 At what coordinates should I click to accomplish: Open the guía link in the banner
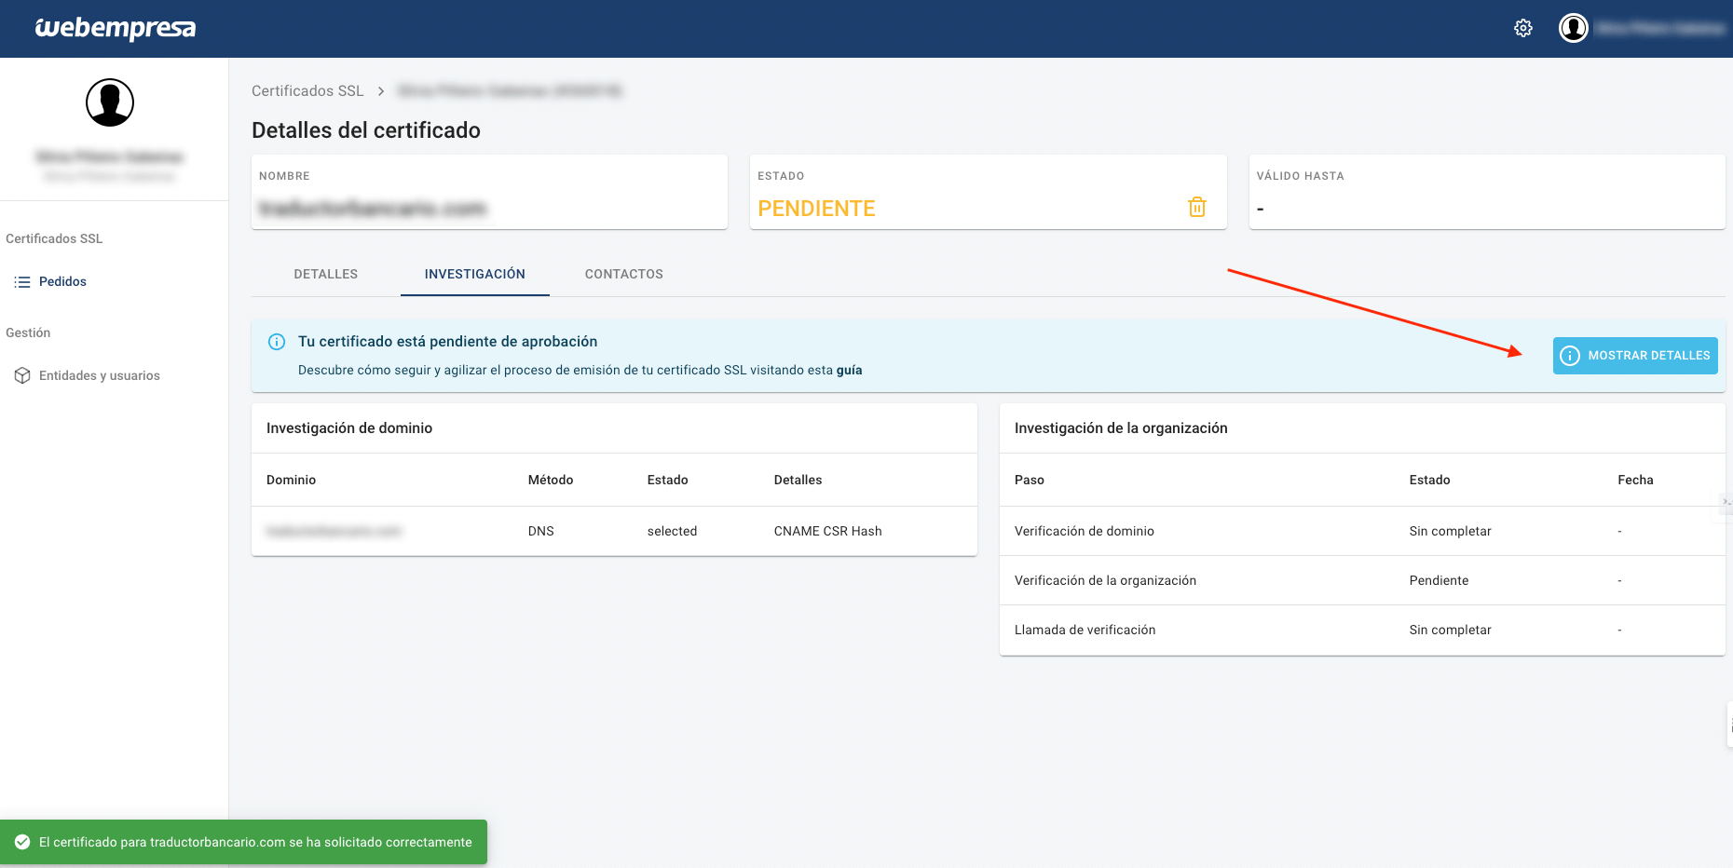[x=850, y=370]
